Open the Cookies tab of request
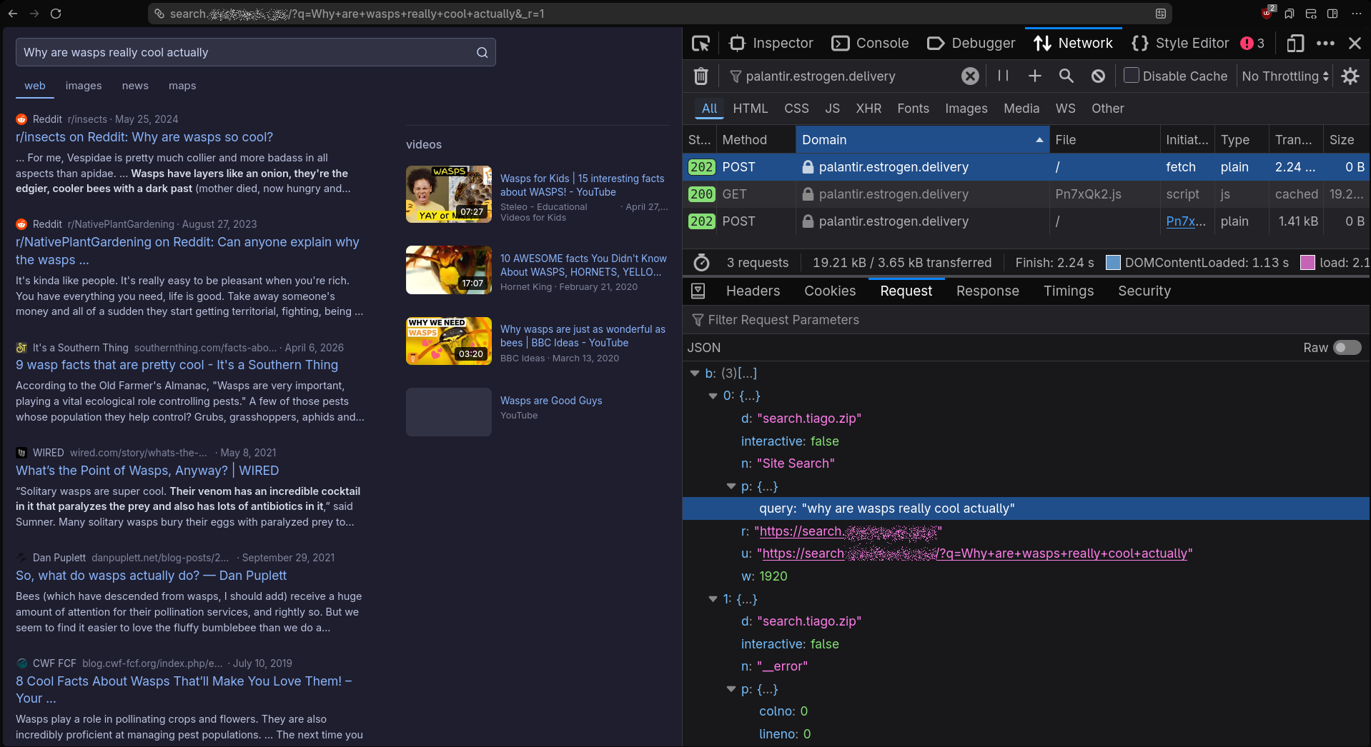 tap(830, 291)
